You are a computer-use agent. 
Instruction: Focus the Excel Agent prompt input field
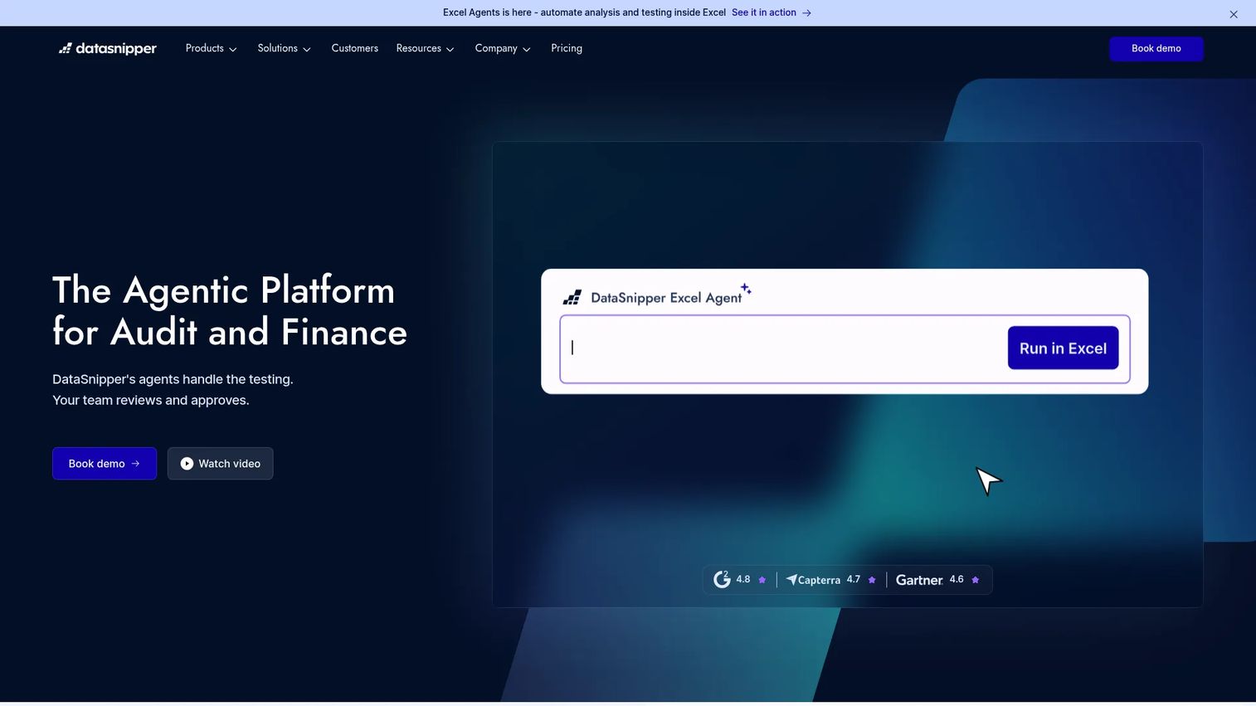tap(784, 348)
